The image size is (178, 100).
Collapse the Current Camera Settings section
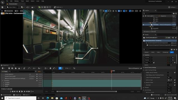144,67
